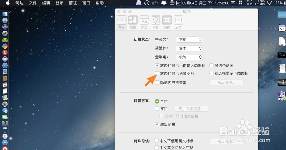Select the 全拼 radio button
The height and width of the screenshot is (150, 286).
[157, 101]
